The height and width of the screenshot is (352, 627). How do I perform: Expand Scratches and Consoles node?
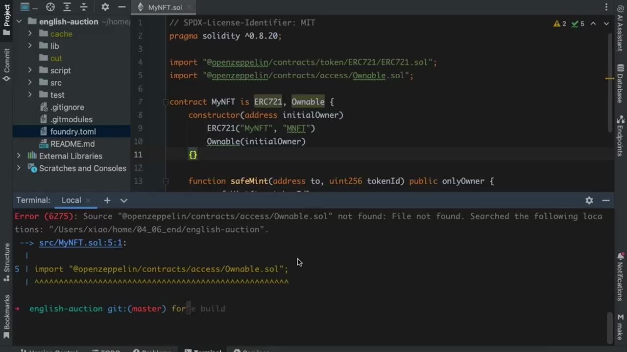point(19,168)
